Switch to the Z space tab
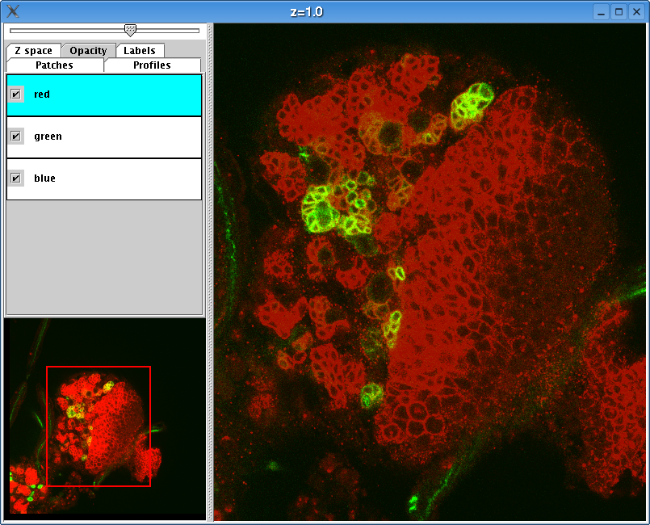The height and width of the screenshot is (525, 650). pos(33,51)
